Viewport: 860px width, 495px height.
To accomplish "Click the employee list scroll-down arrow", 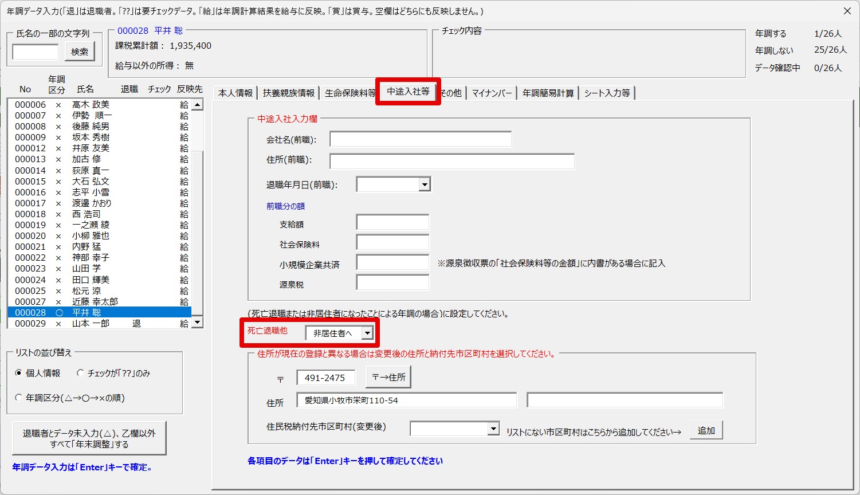I will coord(197,323).
